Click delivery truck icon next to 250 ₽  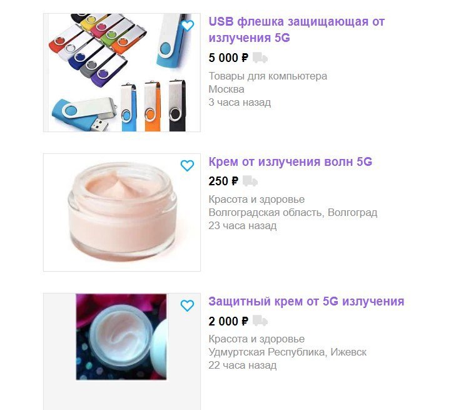point(250,181)
